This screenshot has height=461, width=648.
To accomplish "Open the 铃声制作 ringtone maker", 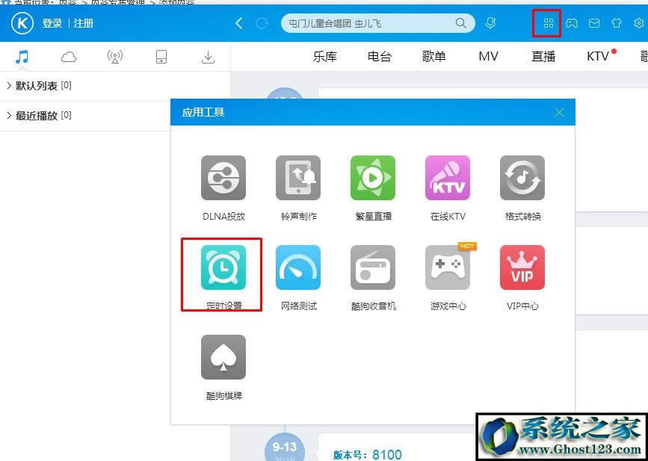I will point(298,178).
